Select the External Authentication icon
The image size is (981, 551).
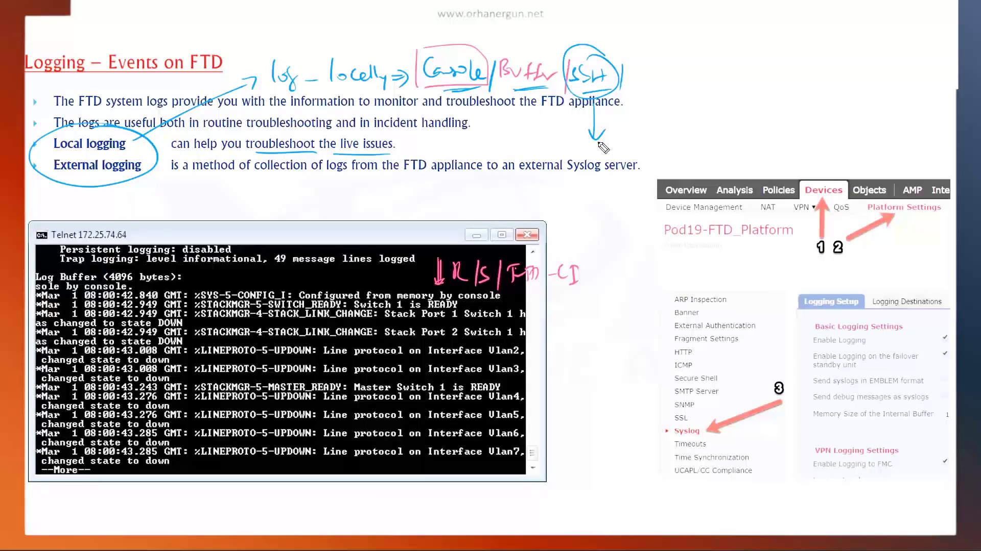[715, 325]
